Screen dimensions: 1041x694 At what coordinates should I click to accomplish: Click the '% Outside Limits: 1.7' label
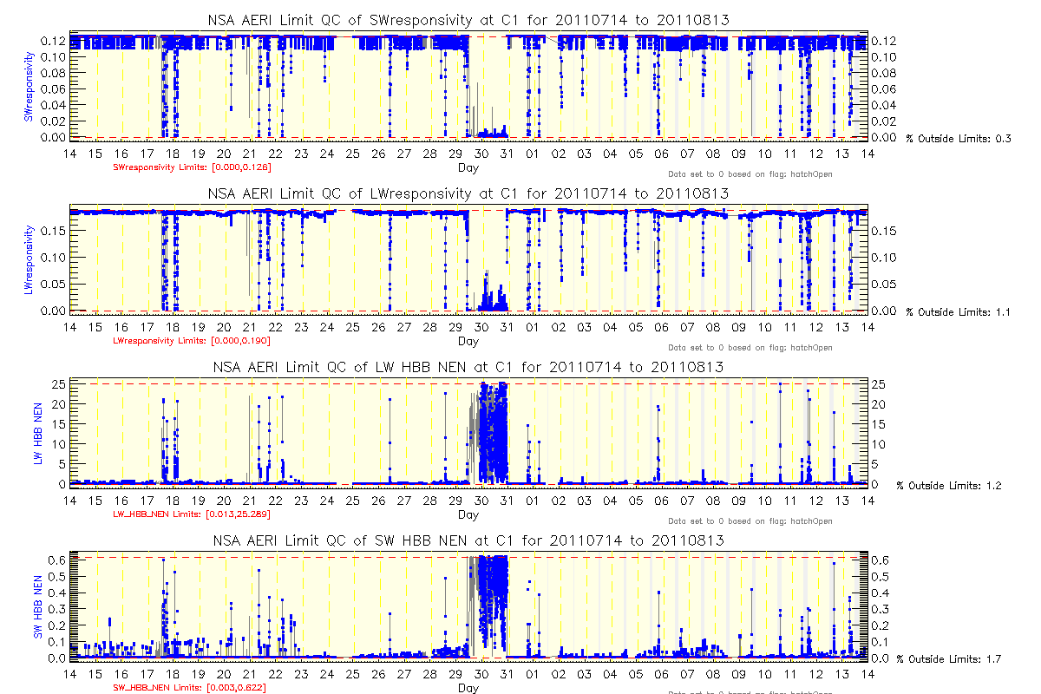click(x=950, y=659)
